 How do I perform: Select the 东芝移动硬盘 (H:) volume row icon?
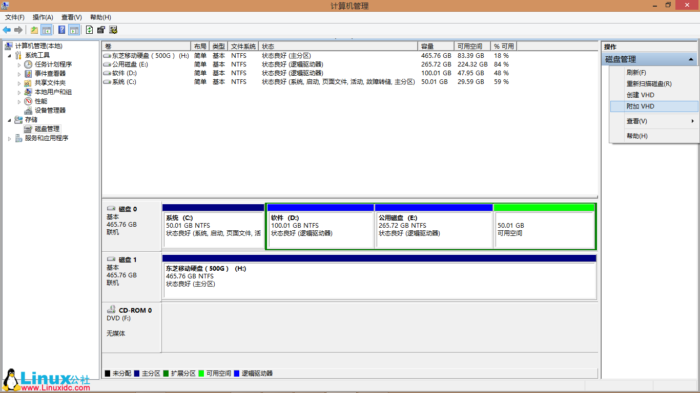107,56
